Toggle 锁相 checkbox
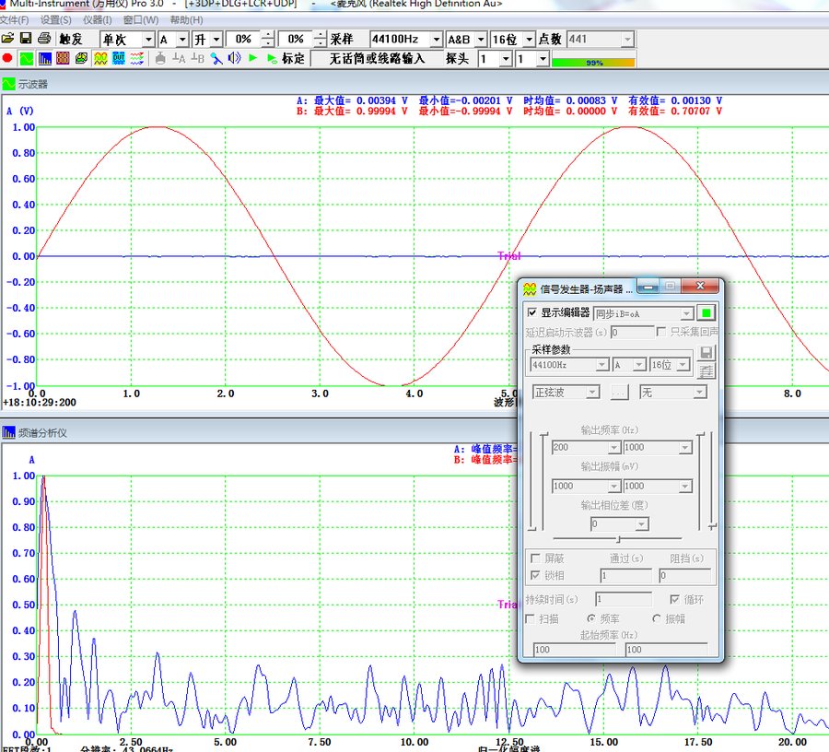829x752 pixels. click(535, 575)
